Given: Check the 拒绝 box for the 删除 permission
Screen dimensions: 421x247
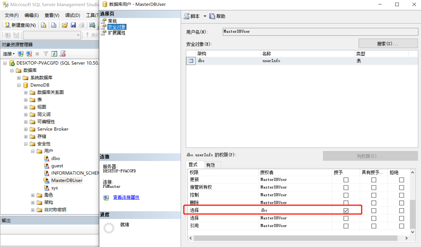Looking at the screenshot, I should (401, 203).
